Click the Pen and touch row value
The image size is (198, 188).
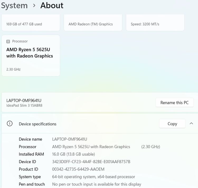[x=97, y=184]
